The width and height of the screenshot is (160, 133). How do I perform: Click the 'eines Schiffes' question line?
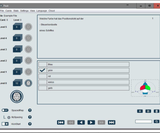pos(47,30)
